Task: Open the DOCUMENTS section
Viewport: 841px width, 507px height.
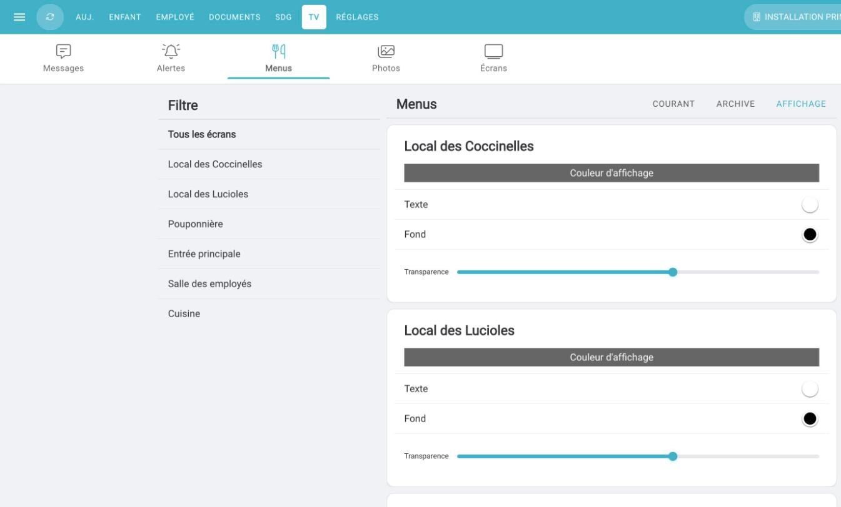Action: (234, 17)
